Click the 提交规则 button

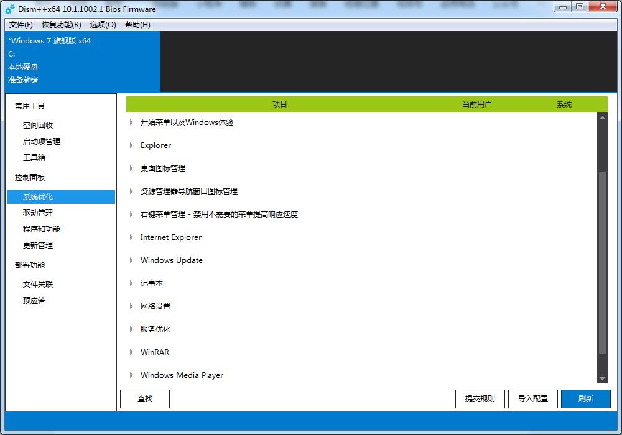point(480,398)
